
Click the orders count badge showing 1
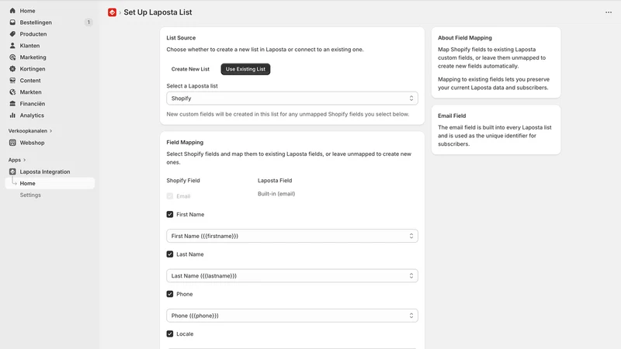[x=88, y=22]
